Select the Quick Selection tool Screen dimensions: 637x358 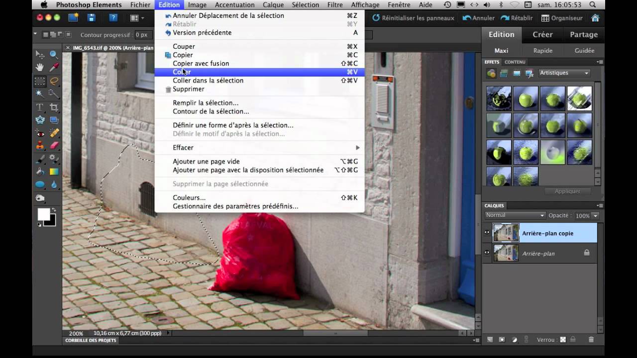[x=54, y=93]
